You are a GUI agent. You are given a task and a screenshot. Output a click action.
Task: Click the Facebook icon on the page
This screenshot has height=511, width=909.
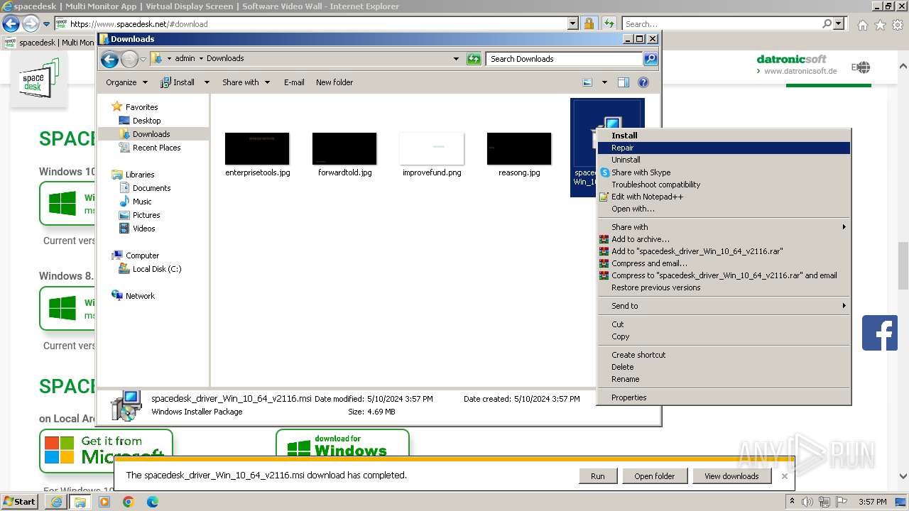879,333
